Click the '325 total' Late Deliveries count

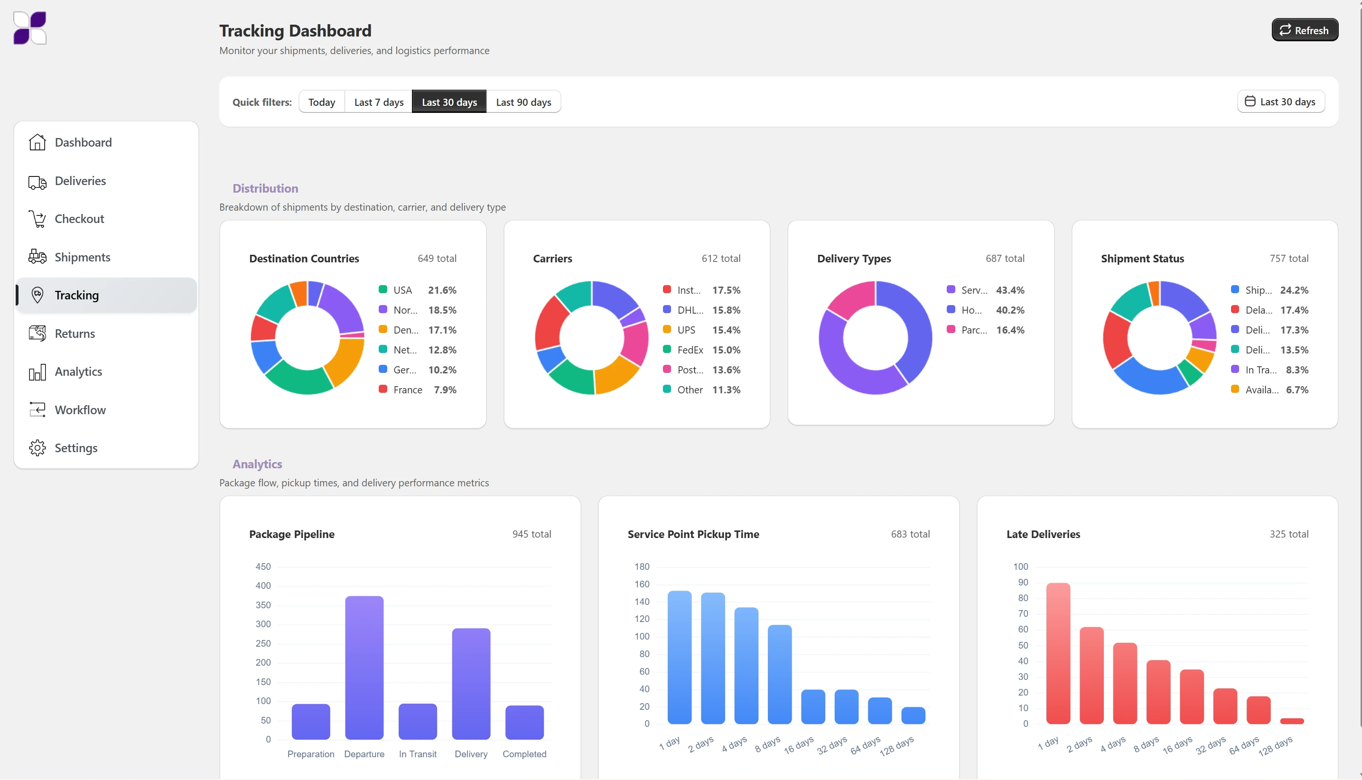point(1288,534)
